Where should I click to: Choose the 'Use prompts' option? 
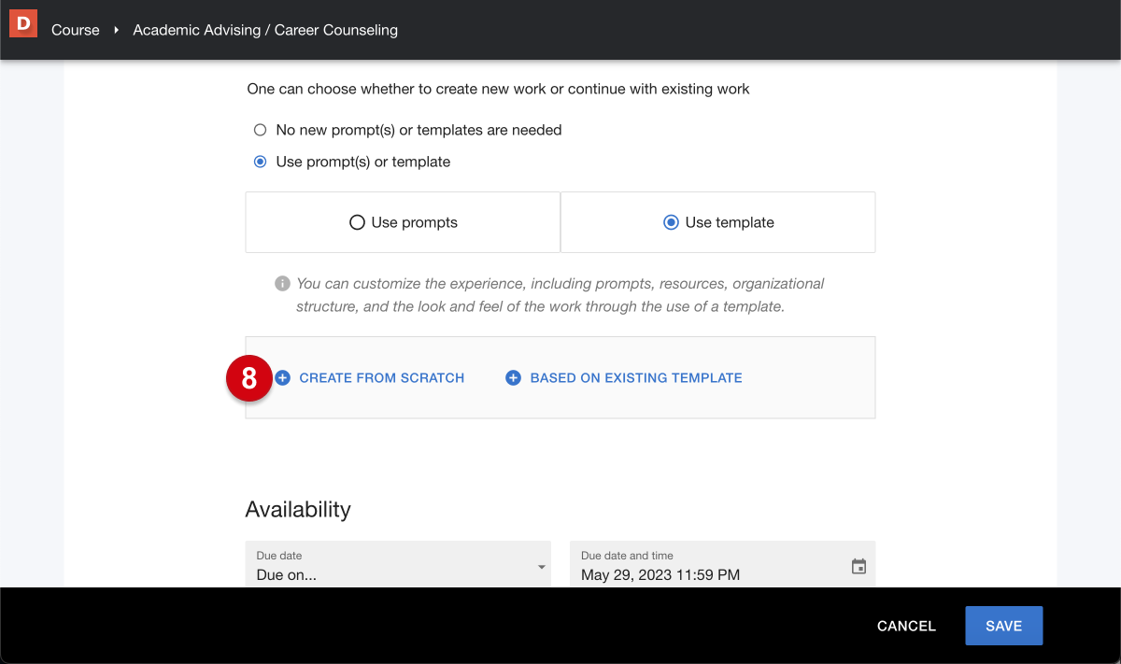click(x=403, y=222)
